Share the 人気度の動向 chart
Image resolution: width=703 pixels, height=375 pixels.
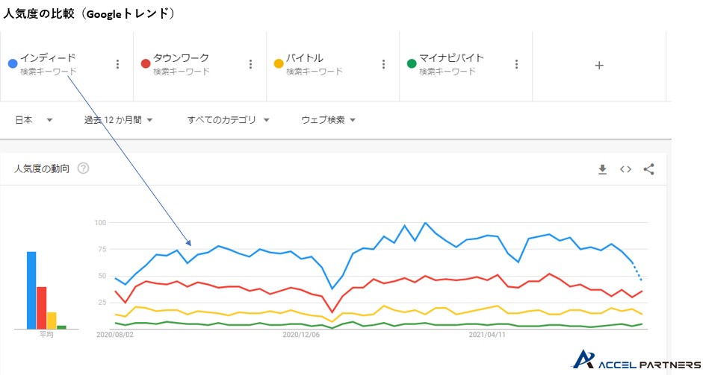tap(648, 169)
